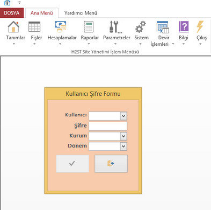Expand the arrow under Hesaplamalar
The width and height of the screenshot is (211, 210).
pyautogui.click(x=60, y=44)
